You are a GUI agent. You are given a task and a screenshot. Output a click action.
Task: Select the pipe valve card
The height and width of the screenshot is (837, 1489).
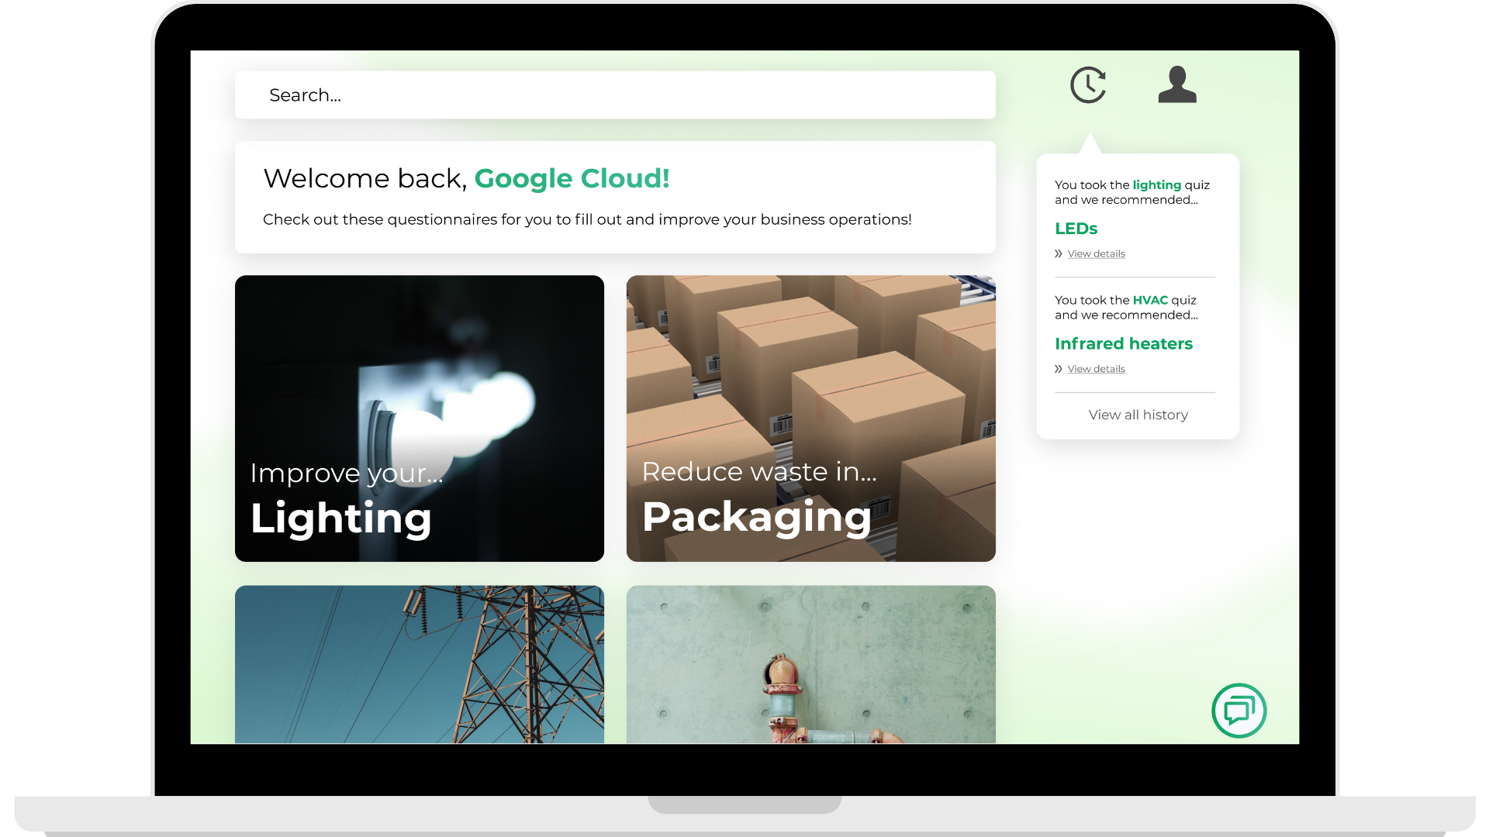tap(810, 664)
